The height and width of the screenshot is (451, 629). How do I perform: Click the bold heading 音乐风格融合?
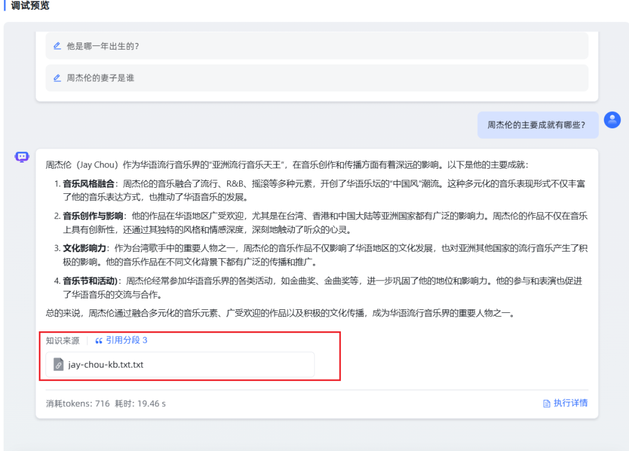(88, 183)
